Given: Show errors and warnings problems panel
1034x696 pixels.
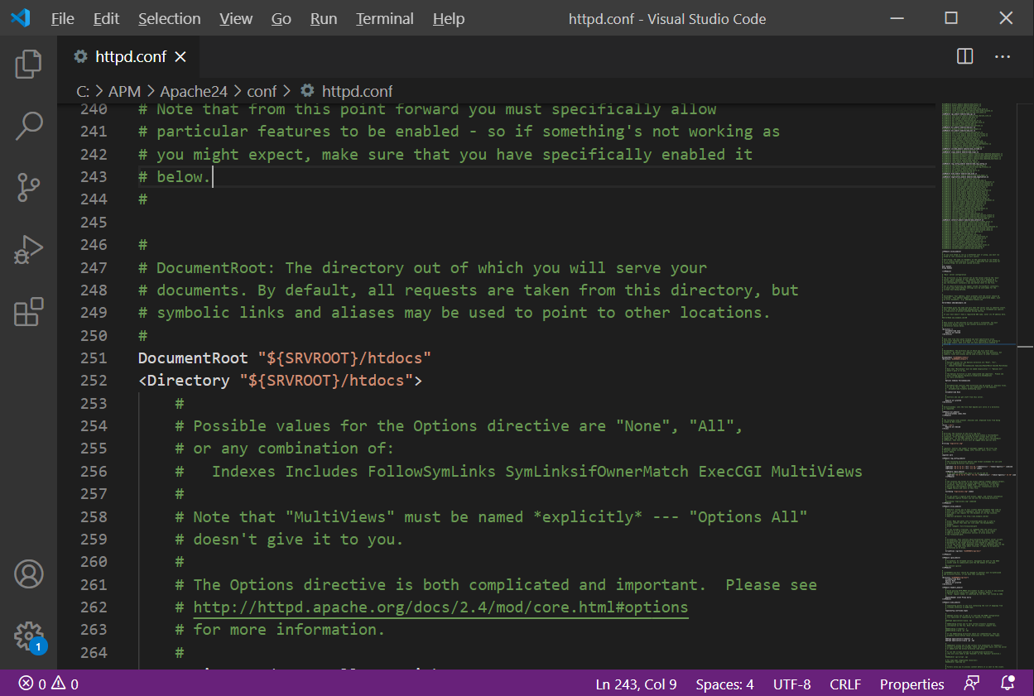Looking at the screenshot, I should (48, 684).
